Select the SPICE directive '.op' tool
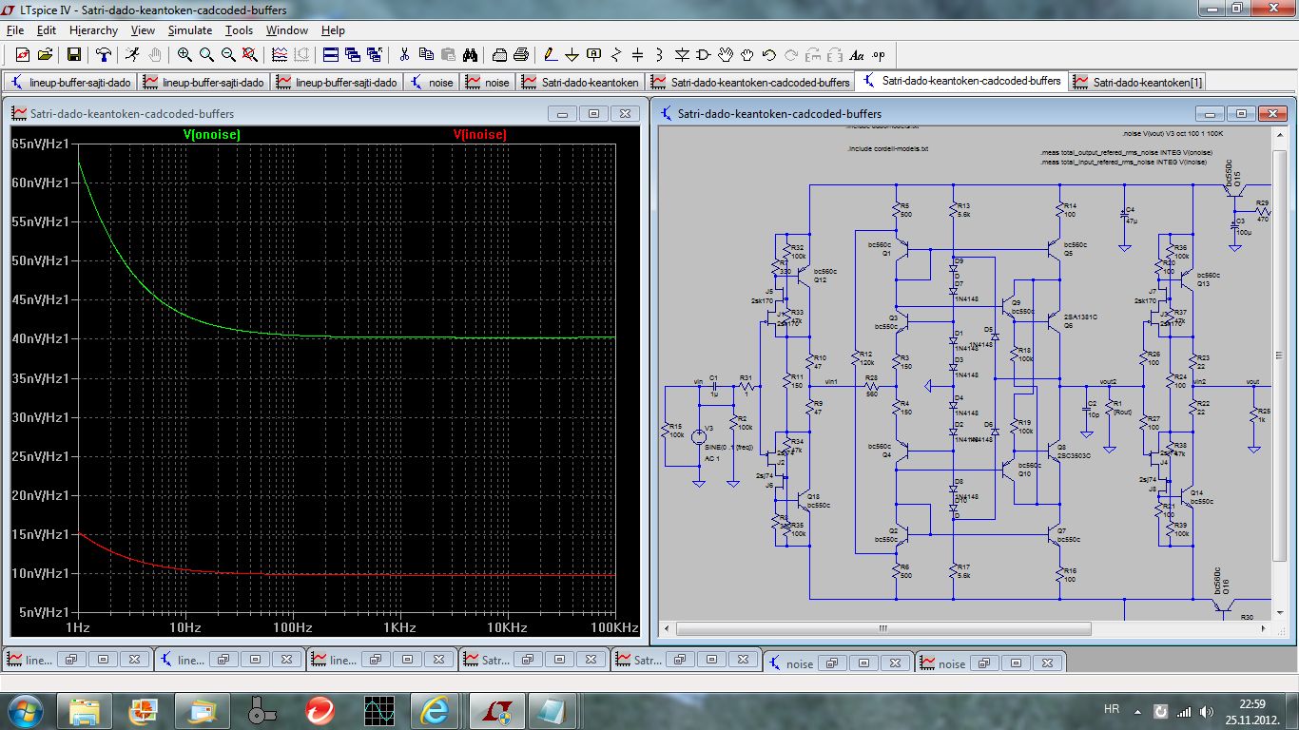The image size is (1299, 730). pos(879,54)
